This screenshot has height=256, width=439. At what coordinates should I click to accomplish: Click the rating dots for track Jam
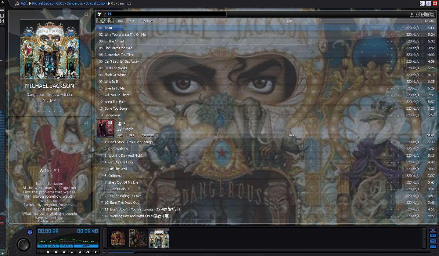395,28
